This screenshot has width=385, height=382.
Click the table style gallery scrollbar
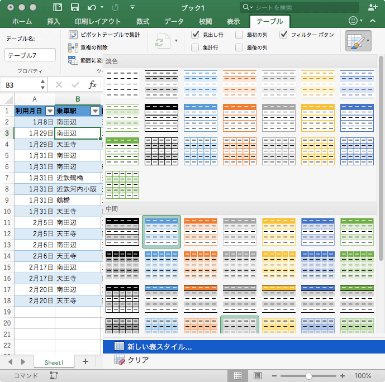pyautogui.click(x=381, y=158)
